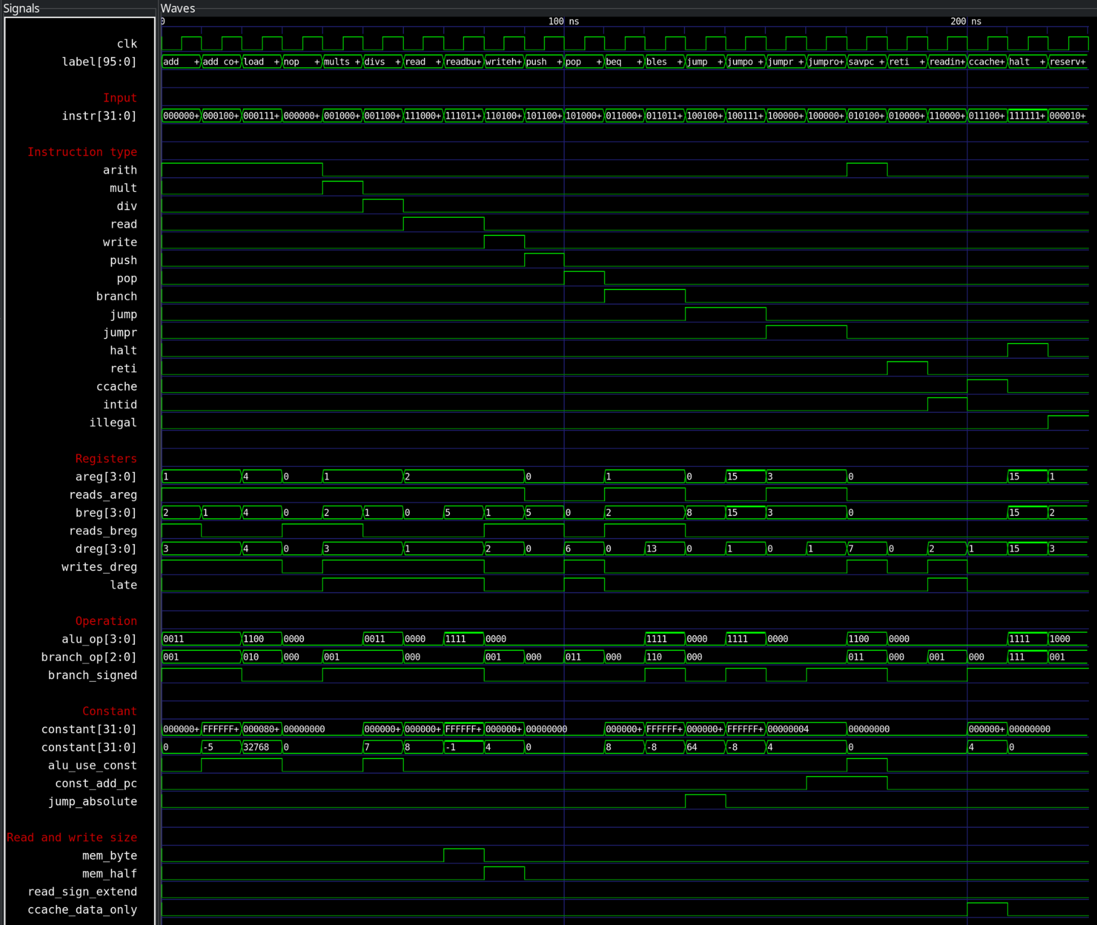
Task: Click the 'halt' label waveform value
Action: coord(1027,62)
